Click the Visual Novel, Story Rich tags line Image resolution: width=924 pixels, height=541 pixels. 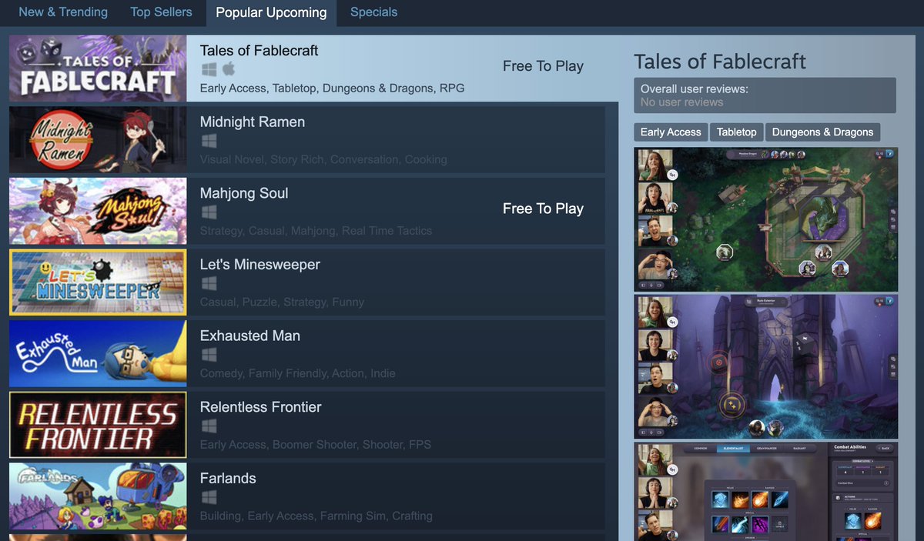(x=323, y=159)
